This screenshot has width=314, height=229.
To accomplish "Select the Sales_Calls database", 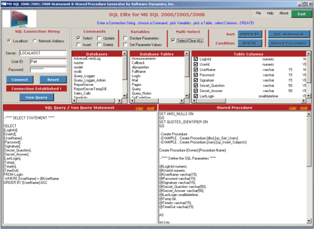I will (82, 93).
